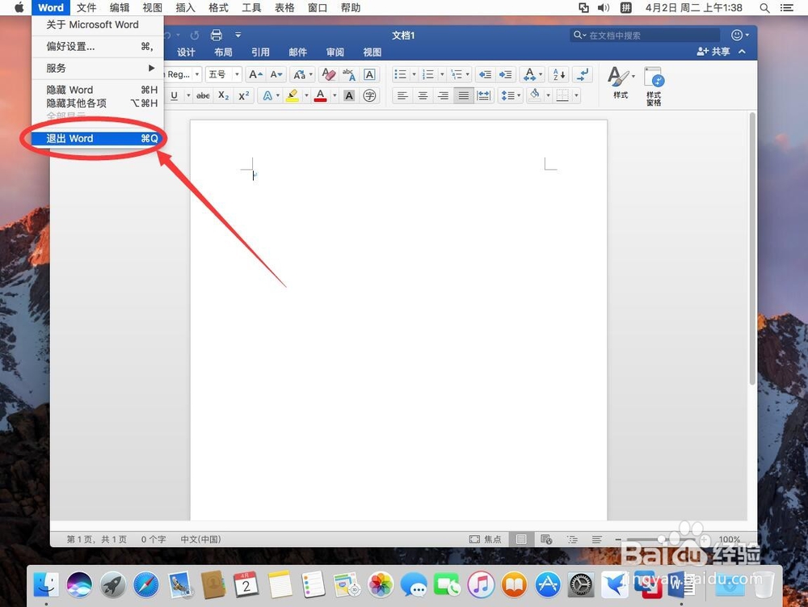The height and width of the screenshot is (607, 808).
Task: Click the Spotlight search icon in menu bar
Action: [764, 8]
